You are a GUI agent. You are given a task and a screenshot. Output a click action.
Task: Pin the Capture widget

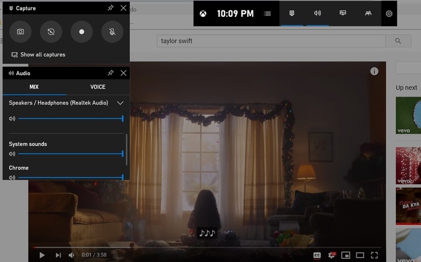pyautogui.click(x=111, y=8)
